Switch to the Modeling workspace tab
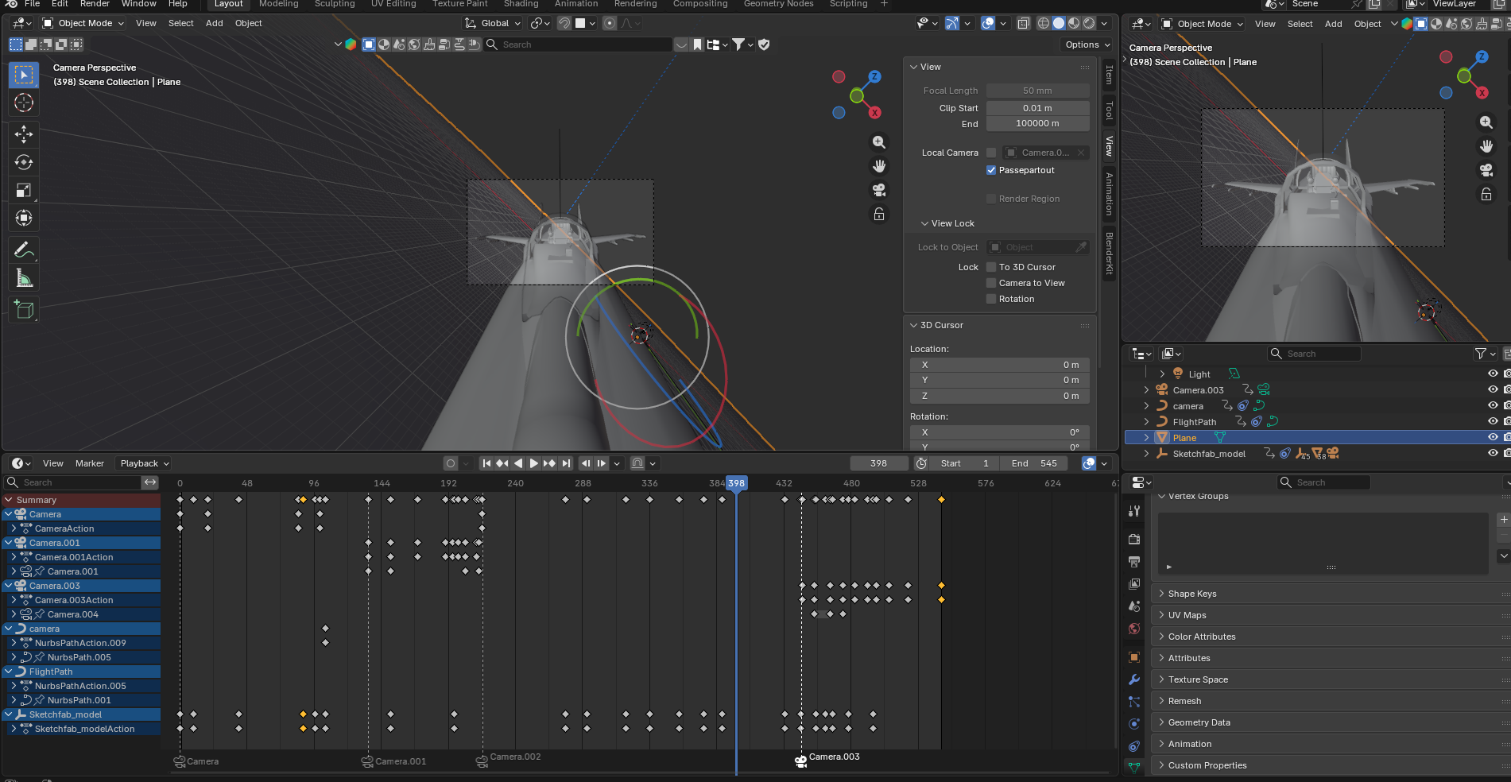The height and width of the screenshot is (782, 1511). click(x=279, y=4)
